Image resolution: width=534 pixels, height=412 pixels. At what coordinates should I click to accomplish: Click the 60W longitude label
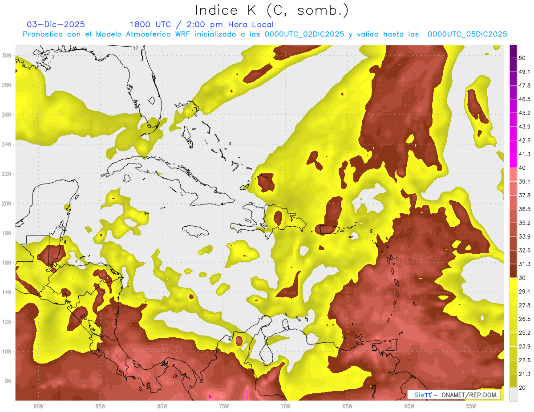(x=409, y=406)
